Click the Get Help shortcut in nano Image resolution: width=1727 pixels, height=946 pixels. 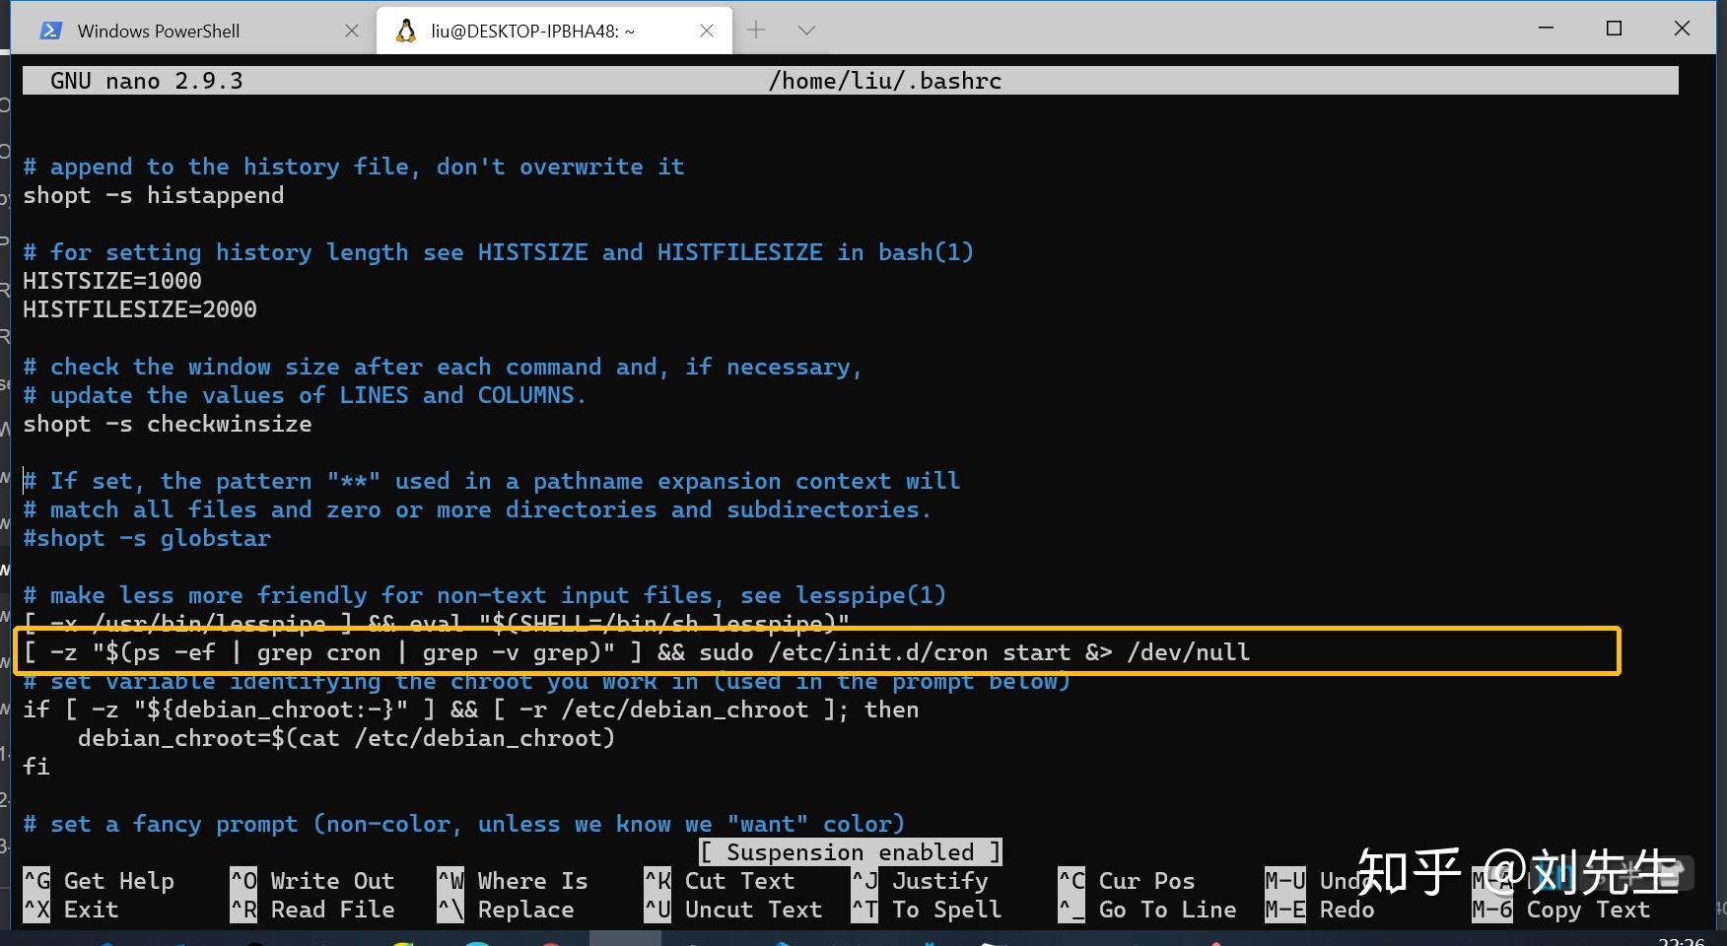[102, 880]
